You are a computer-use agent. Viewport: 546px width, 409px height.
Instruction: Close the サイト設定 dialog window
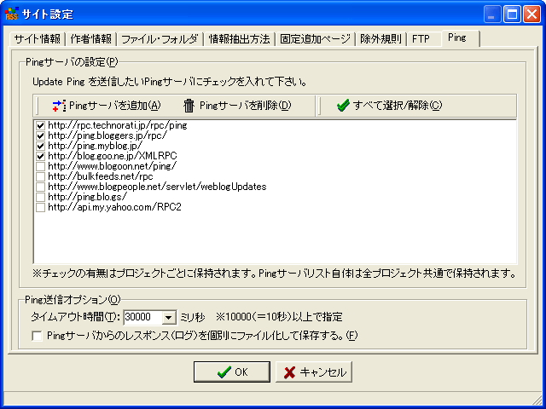pyautogui.click(x=532, y=14)
